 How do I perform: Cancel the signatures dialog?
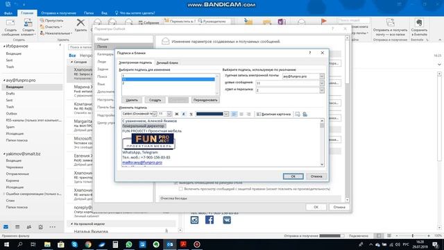click(316, 176)
